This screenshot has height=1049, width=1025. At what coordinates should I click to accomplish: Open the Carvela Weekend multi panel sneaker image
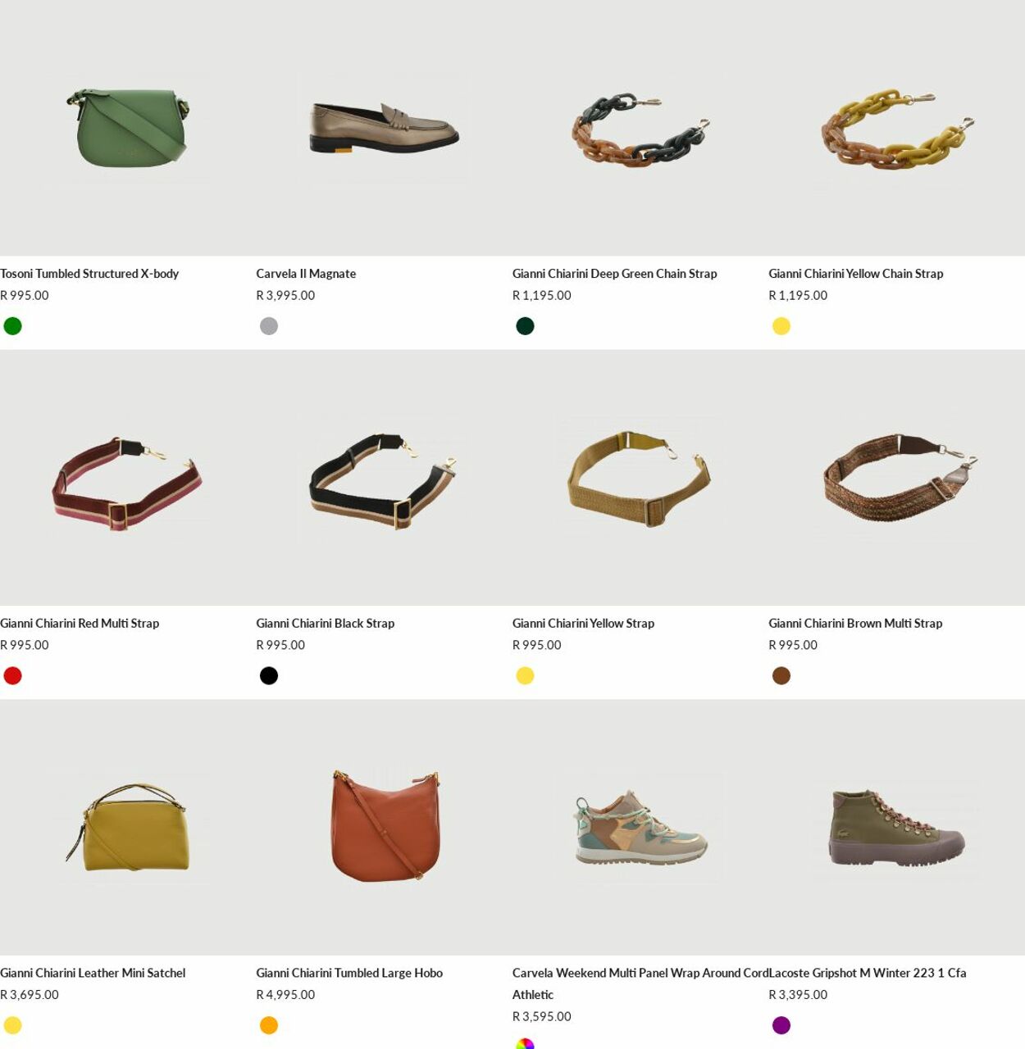coord(640,828)
